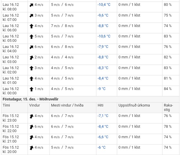Click the wind arrow at Lau 16.12 kl. 00:00
Image resolution: width=180 pixels, height=155 pixels.
(31, 89)
